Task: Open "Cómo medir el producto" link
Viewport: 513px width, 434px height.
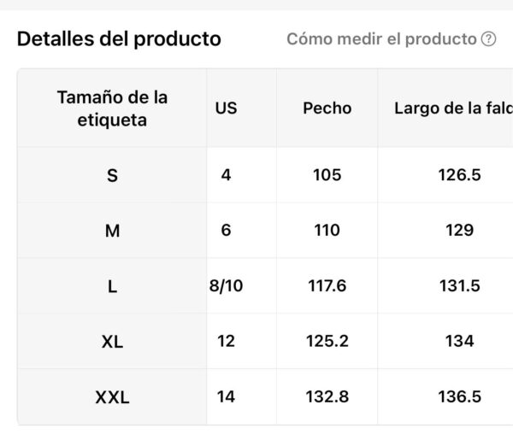Action: [x=381, y=39]
